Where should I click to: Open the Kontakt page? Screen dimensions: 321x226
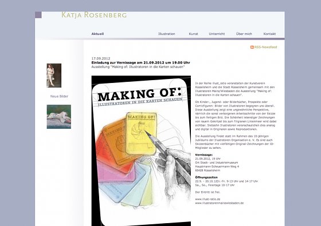269,34
